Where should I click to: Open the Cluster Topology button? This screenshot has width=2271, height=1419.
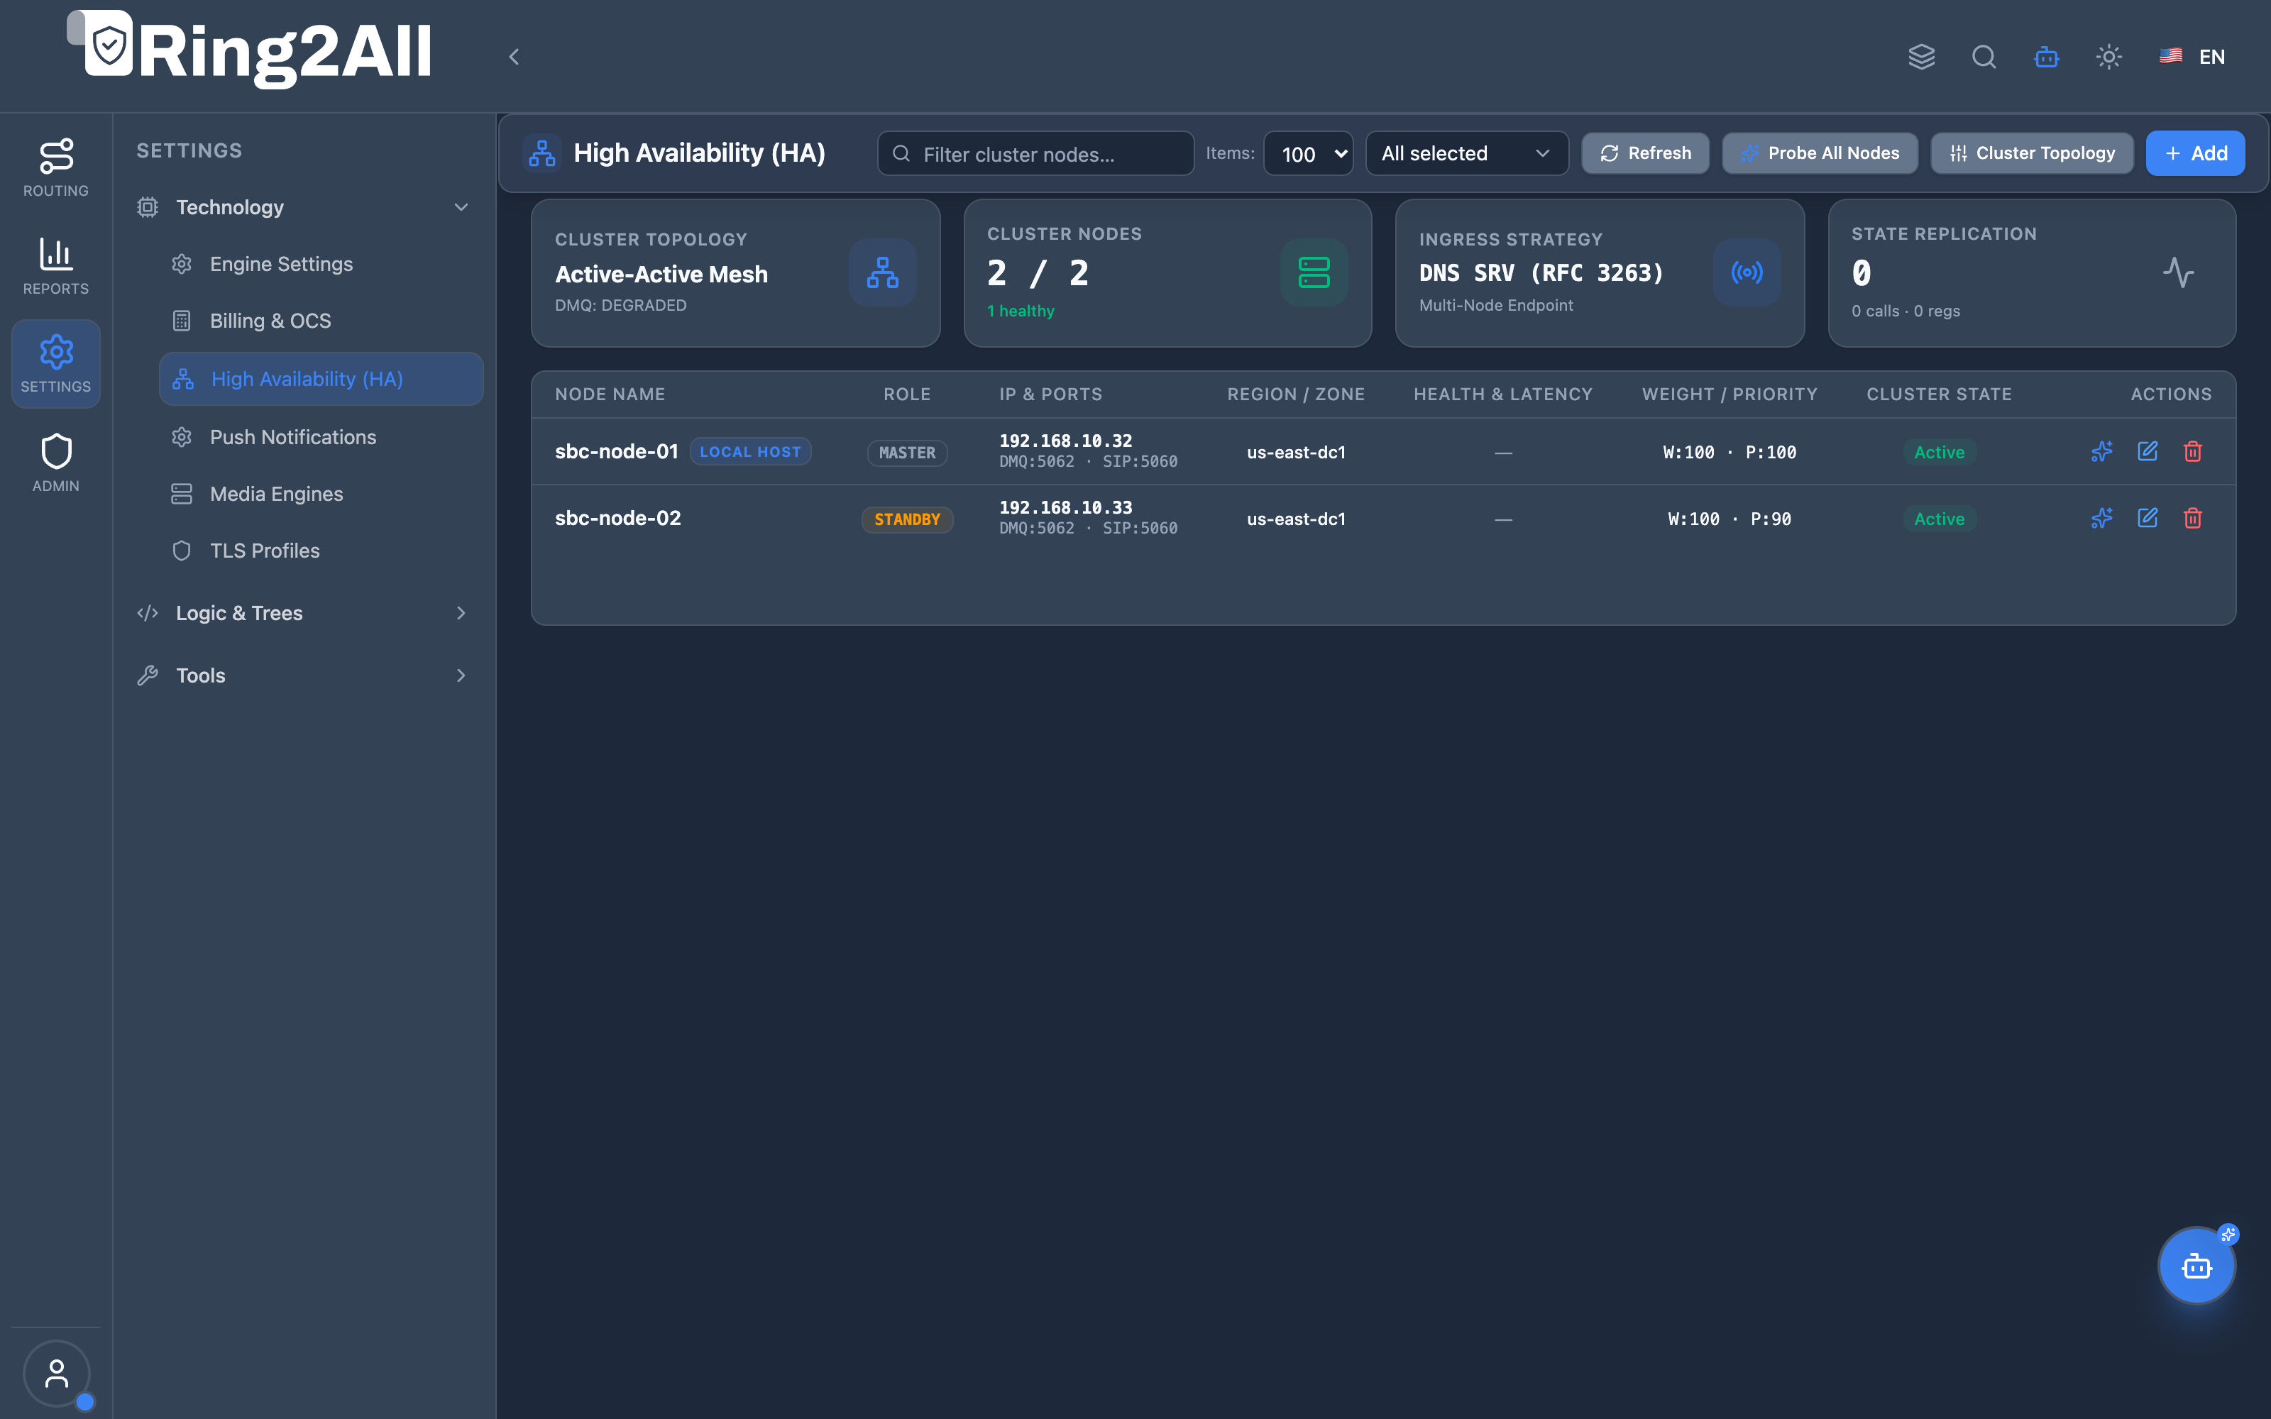(x=2032, y=153)
